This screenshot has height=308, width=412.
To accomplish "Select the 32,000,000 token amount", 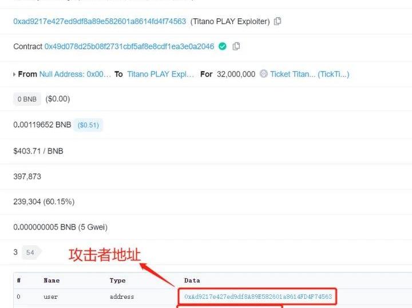I will point(236,74).
